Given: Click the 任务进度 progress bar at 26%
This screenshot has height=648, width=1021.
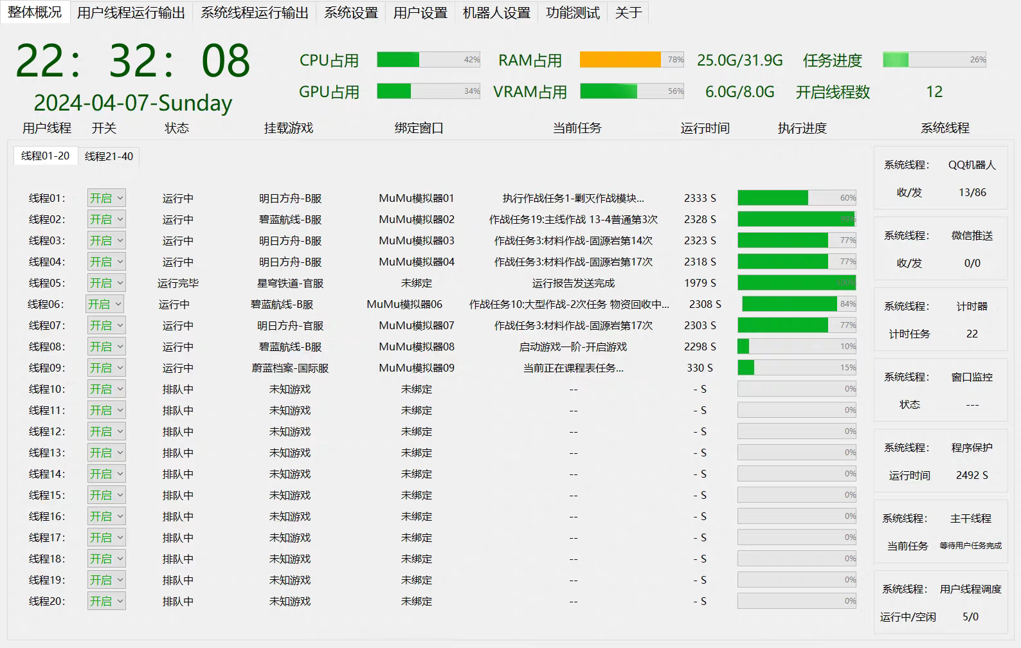Looking at the screenshot, I should [x=935, y=60].
